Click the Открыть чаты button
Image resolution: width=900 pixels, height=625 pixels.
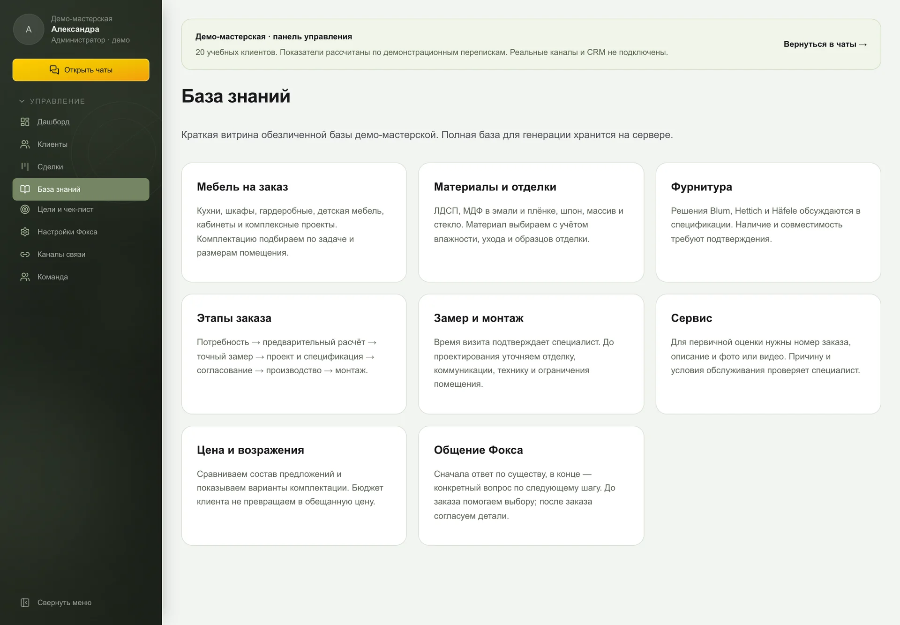(81, 70)
